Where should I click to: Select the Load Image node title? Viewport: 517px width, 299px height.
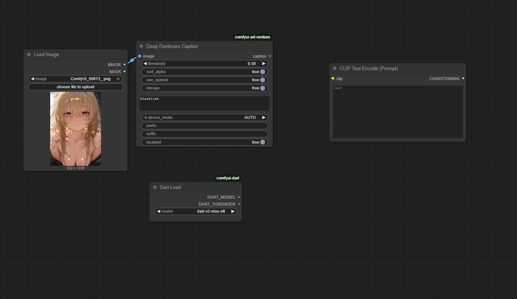tap(47, 55)
